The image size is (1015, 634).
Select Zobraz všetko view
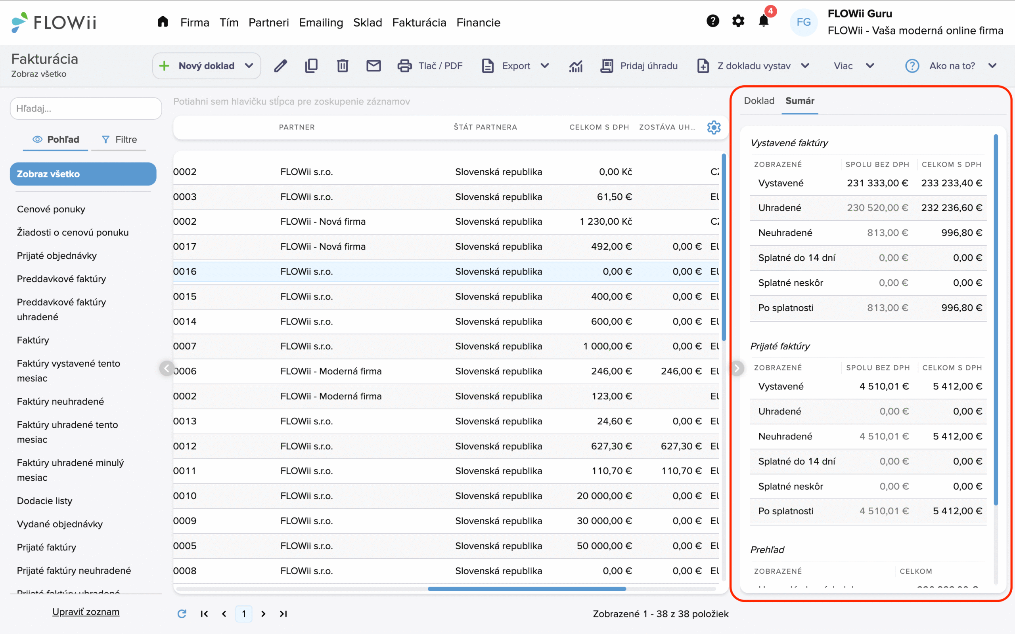click(83, 174)
